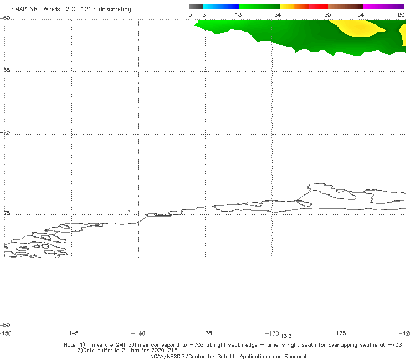Click the latitude label '-75'
This screenshot has width=410, height=360.
coord(5,213)
